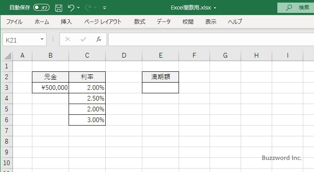Image resolution: width=314 pixels, height=172 pixels.
Task: Open the 表示 tab
Action: click(x=211, y=21)
